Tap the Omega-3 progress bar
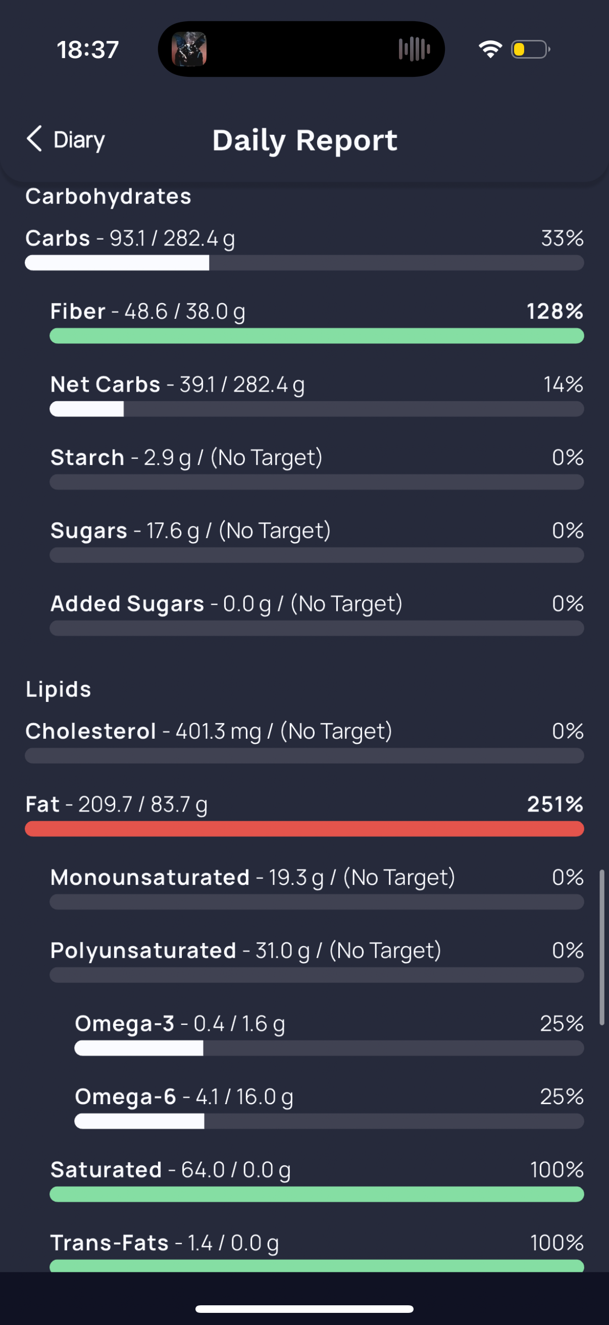The image size is (609, 1325). 329,1048
